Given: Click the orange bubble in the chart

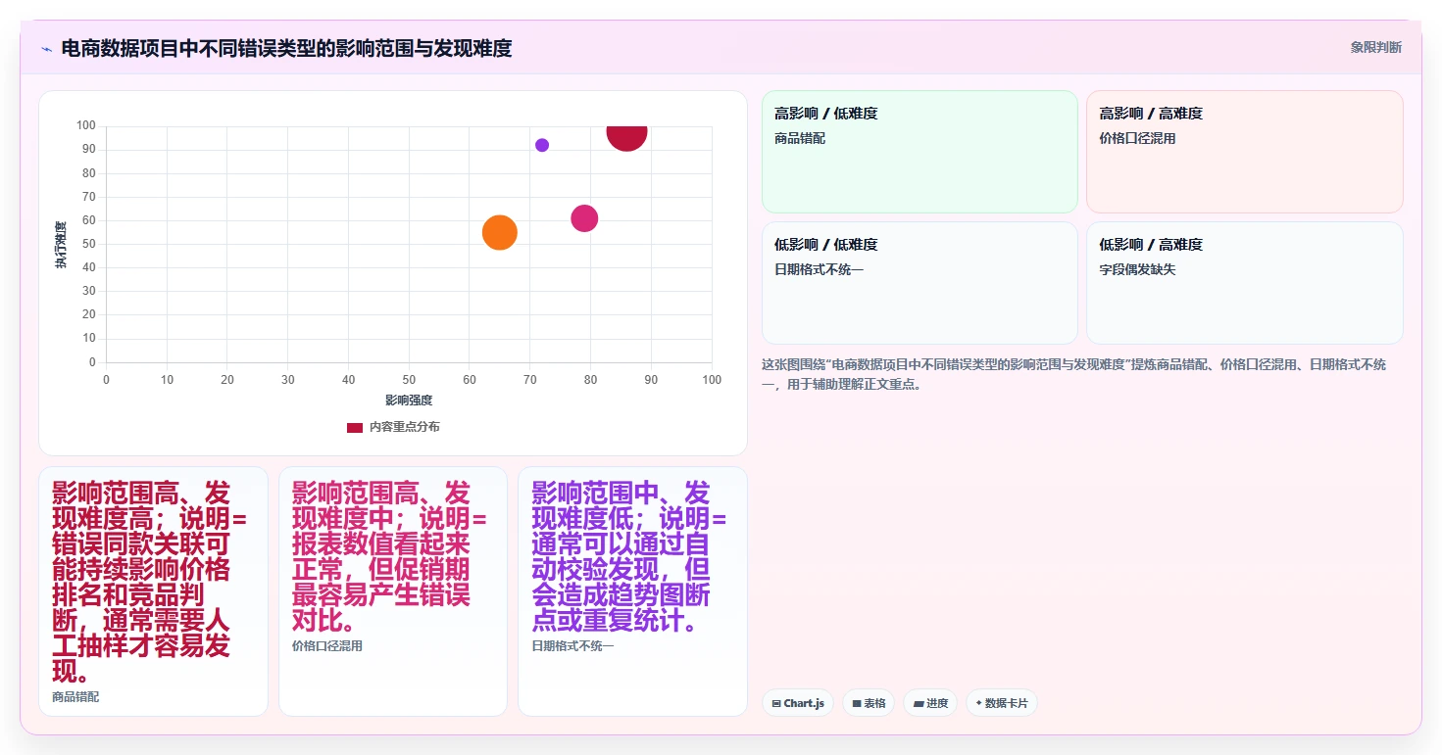Looking at the screenshot, I should [x=500, y=232].
